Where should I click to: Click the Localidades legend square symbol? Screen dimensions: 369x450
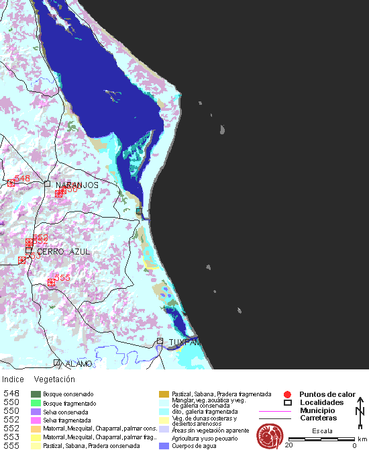[x=288, y=402]
